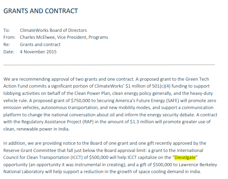Click the From: field label
Image resolution: width=228 pixels, height=179 pixels.
[x=10, y=37]
